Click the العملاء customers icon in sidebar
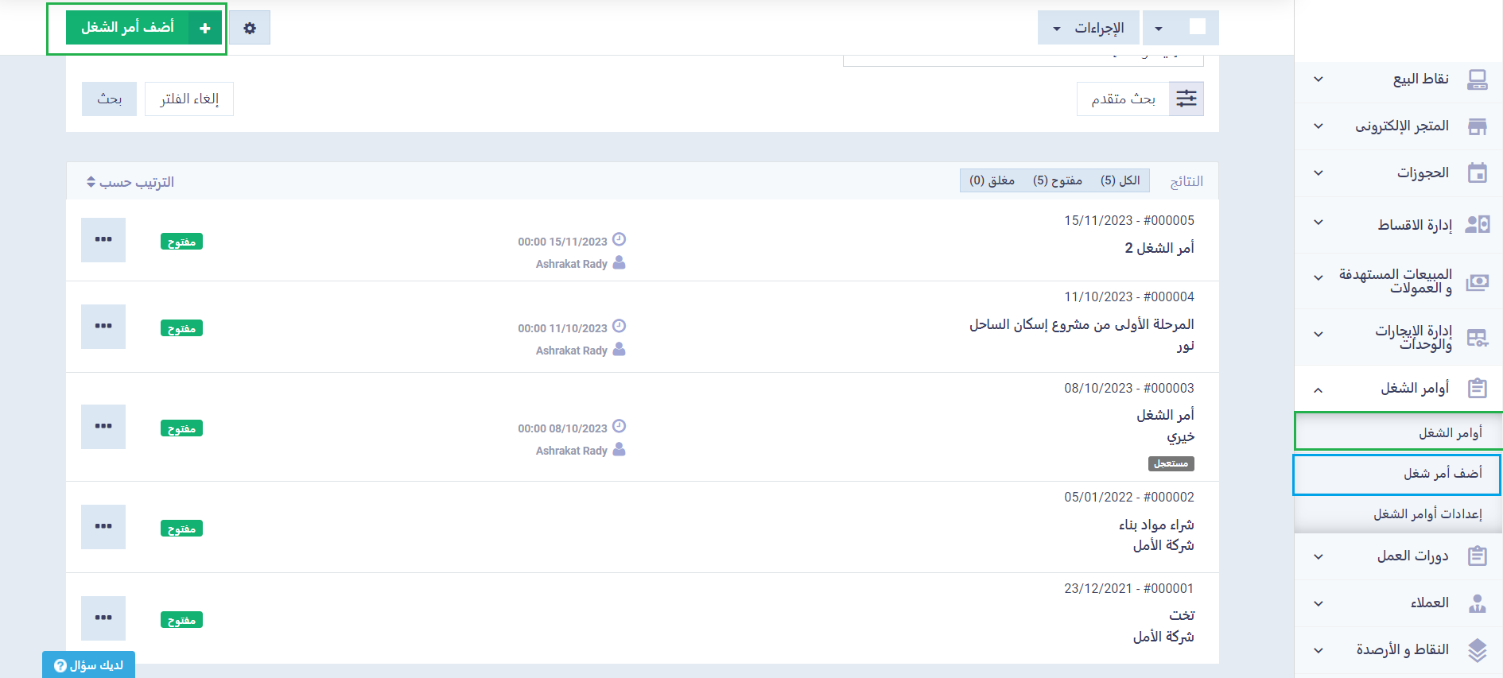Screen dimensions: 1503x678 [x=1477, y=602]
